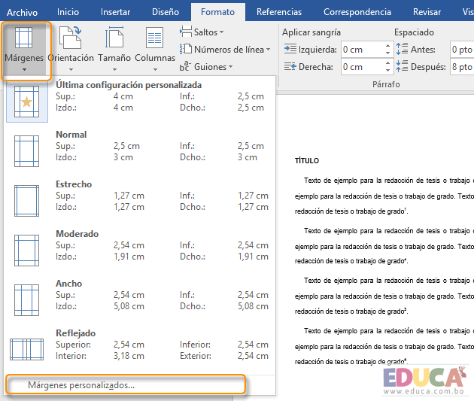Switch to the Insertar tab
This screenshot has width=474, height=401.
pyautogui.click(x=115, y=12)
